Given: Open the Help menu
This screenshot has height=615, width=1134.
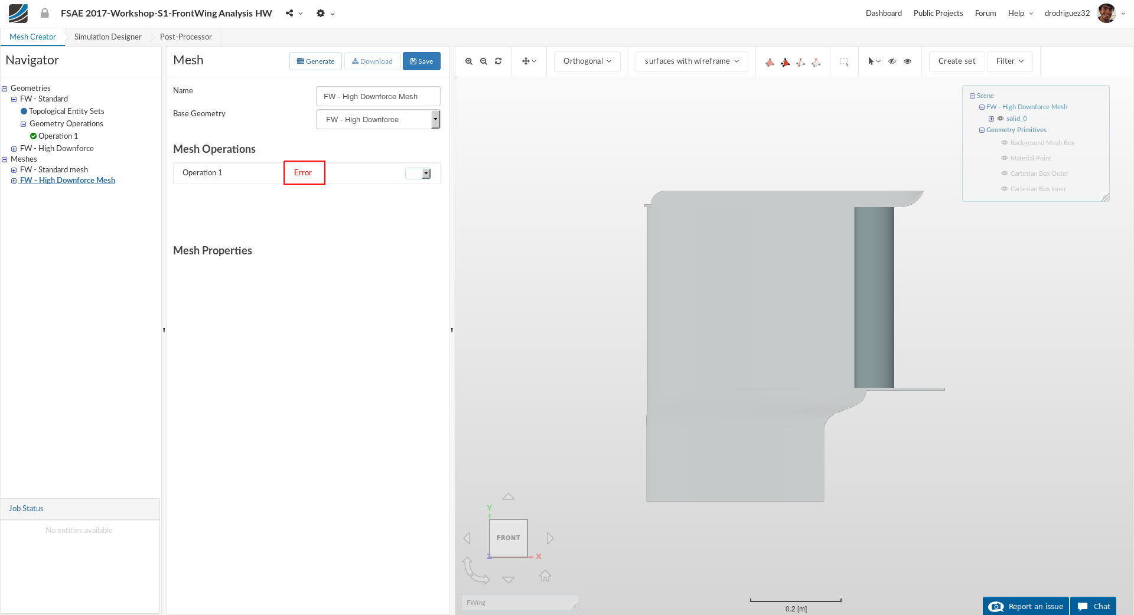Looking at the screenshot, I should (1020, 13).
